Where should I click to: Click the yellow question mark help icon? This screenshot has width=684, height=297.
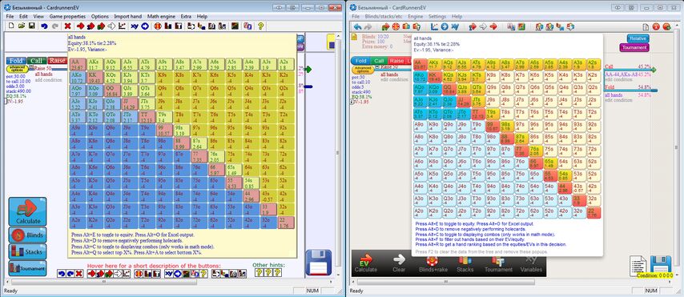[x=261, y=26]
